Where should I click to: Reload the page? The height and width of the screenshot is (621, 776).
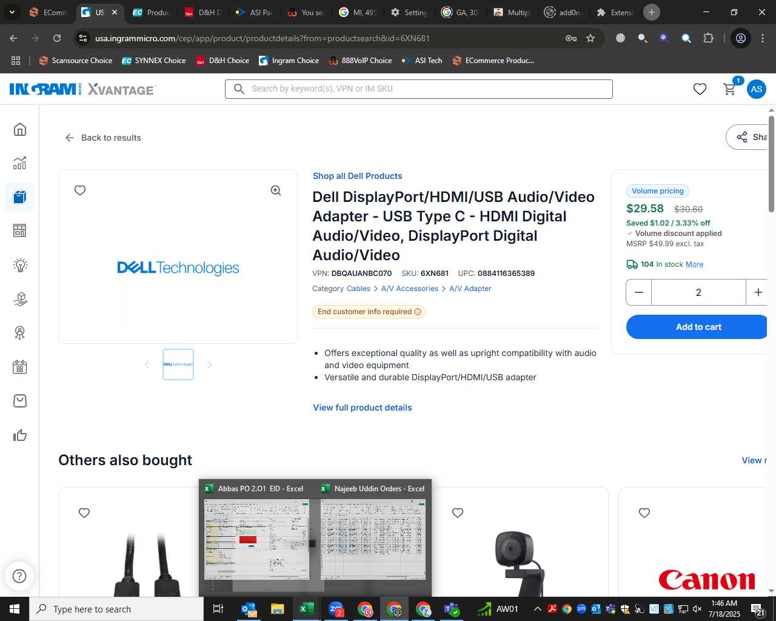click(57, 38)
